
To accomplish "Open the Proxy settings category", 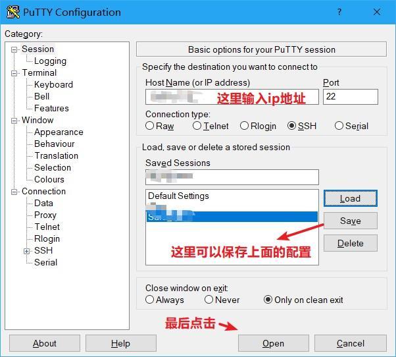I will (45, 215).
